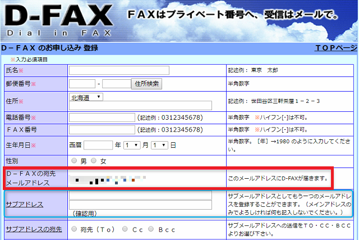
Task: Click the 氏名 name input field
Action: point(119,70)
